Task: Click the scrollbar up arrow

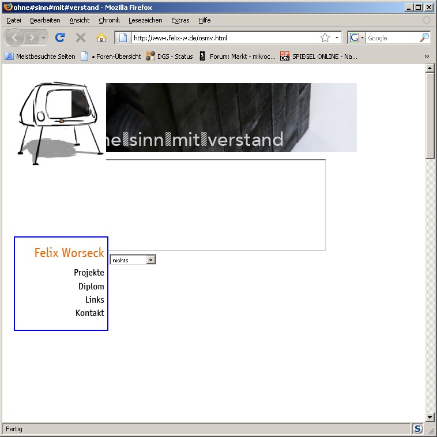Action: pyautogui.click(x=430, y=68)
